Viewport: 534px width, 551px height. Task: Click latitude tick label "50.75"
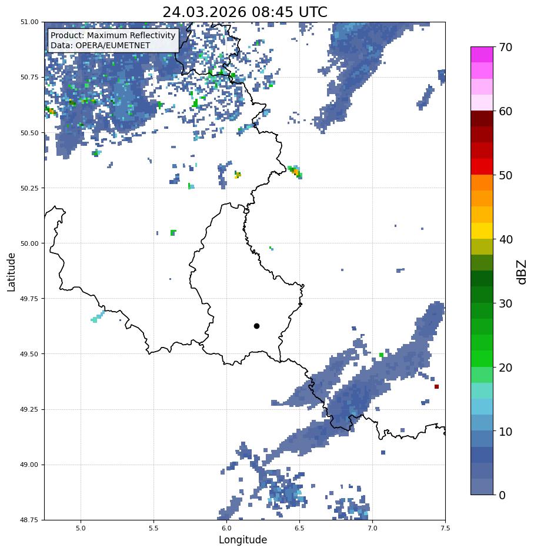click(x=29, y=77)
